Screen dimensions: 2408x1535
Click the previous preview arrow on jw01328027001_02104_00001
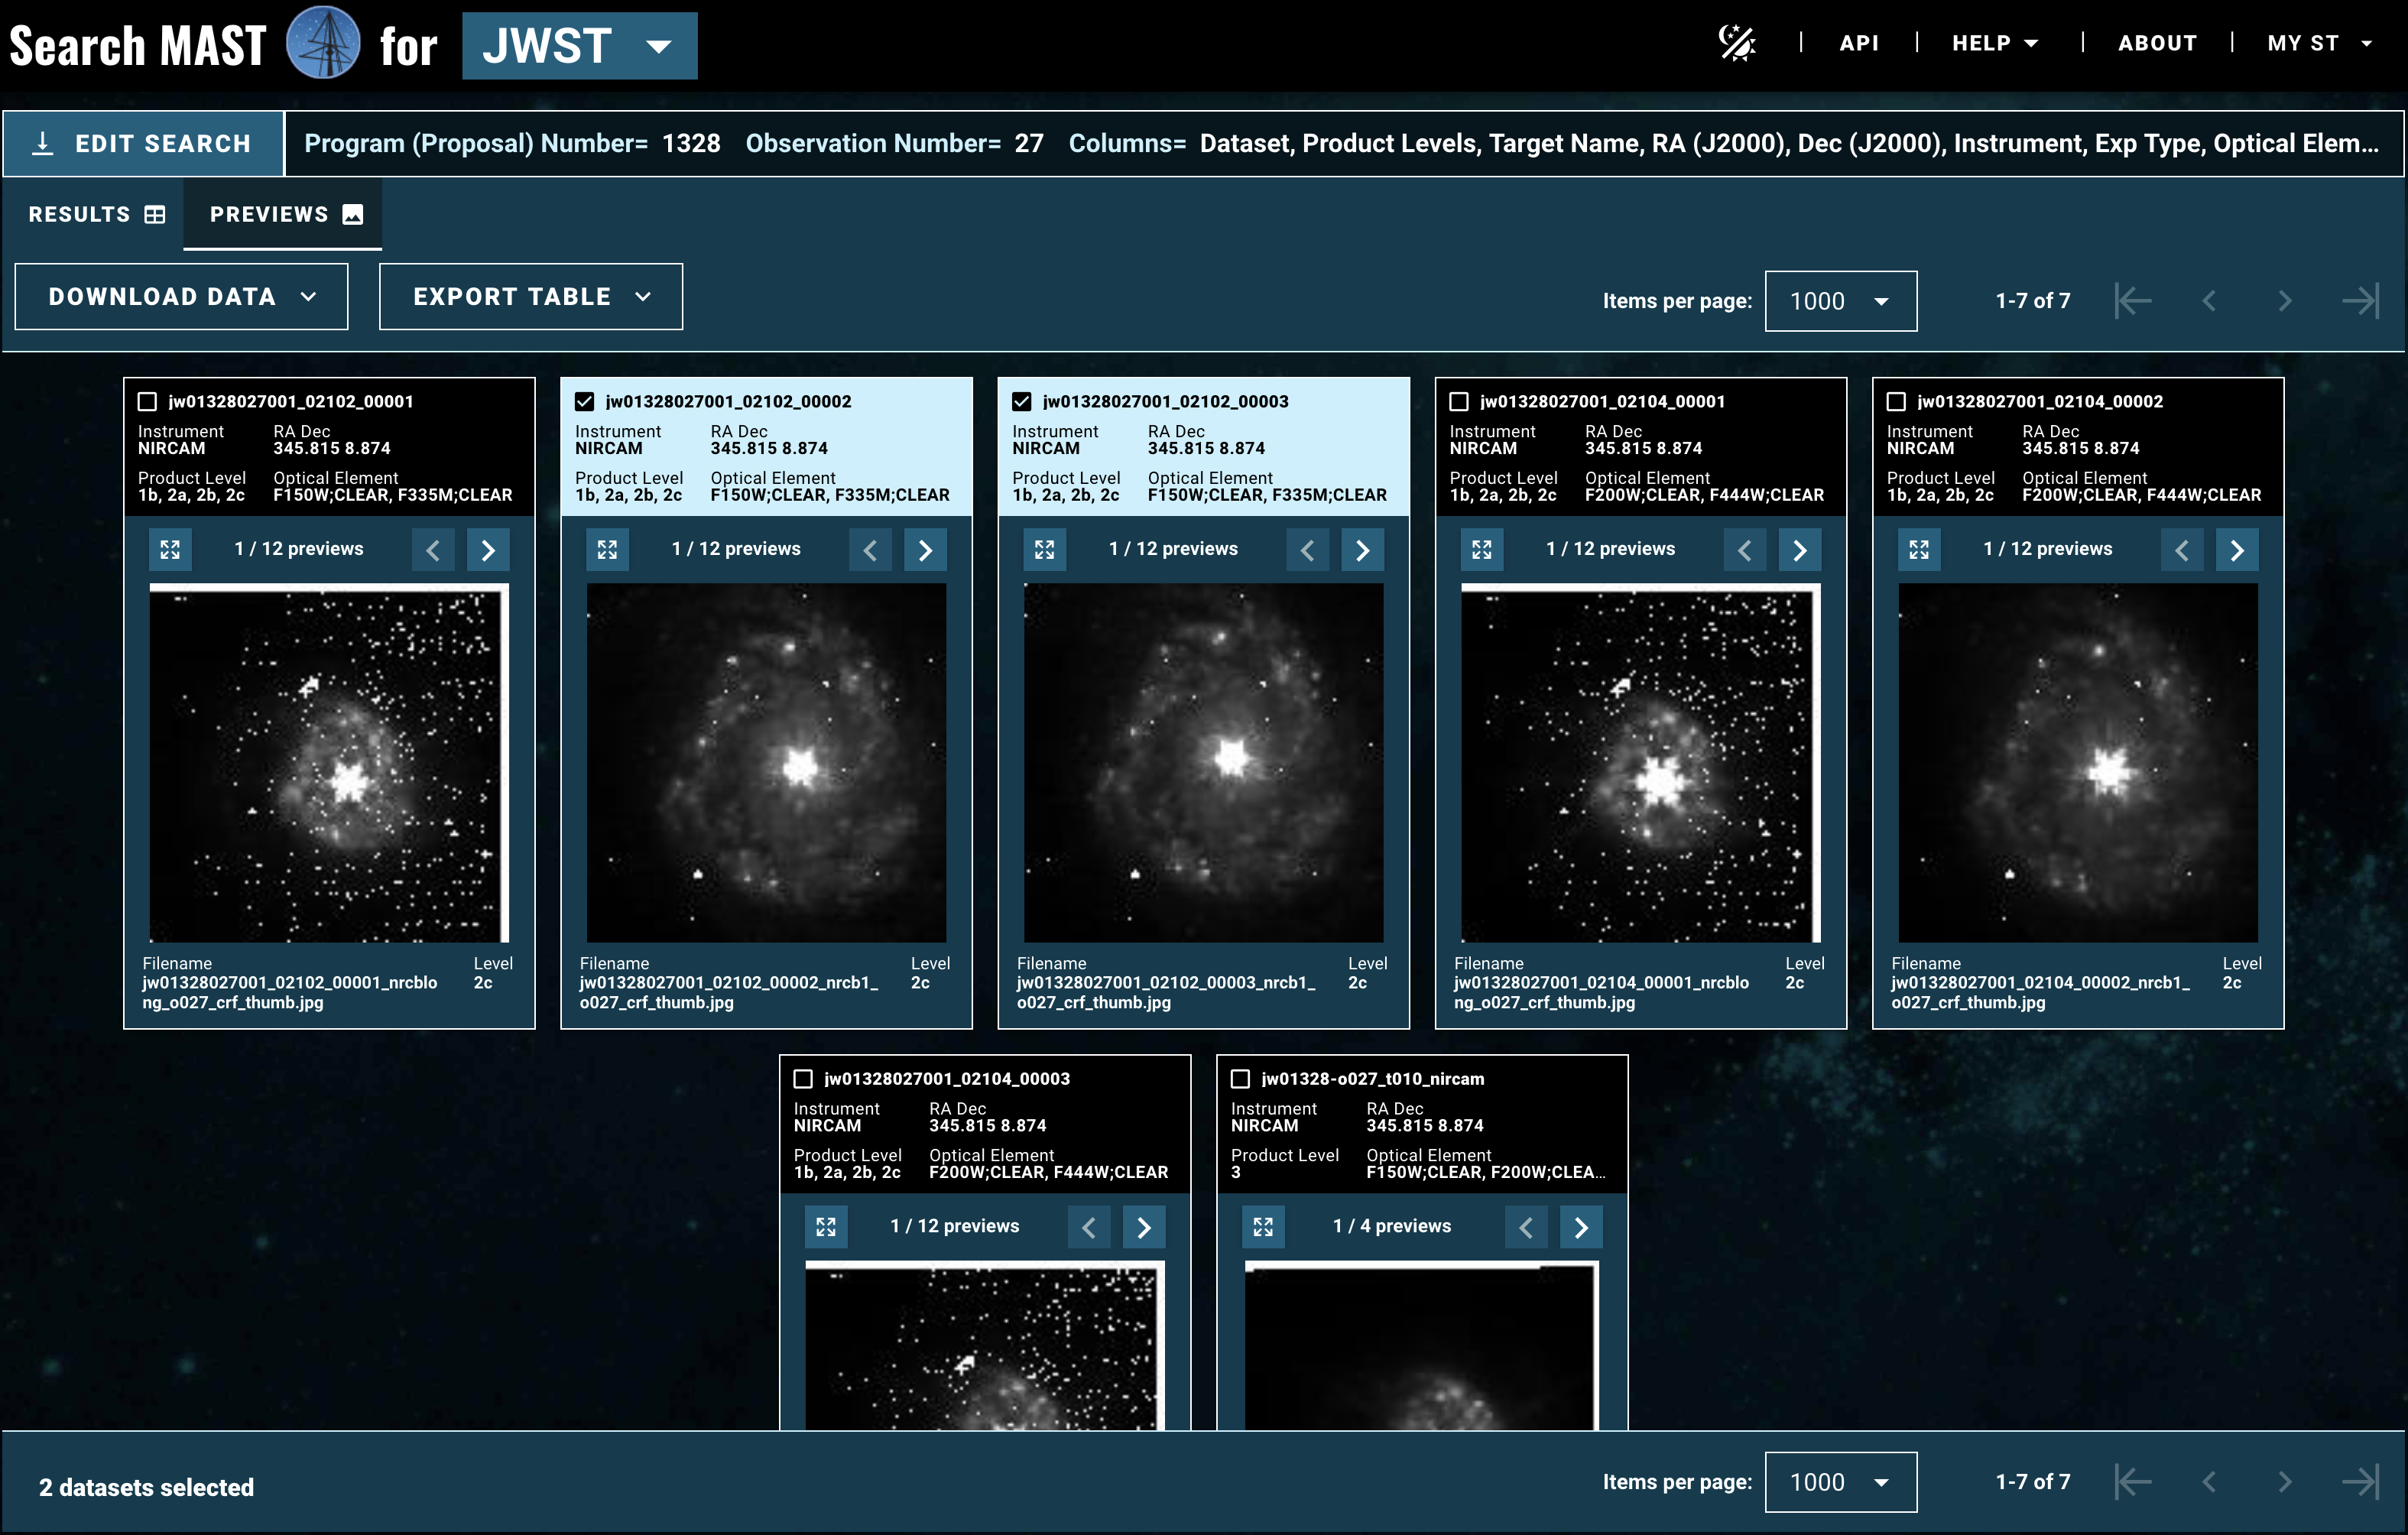click(x=1744, y=549)
